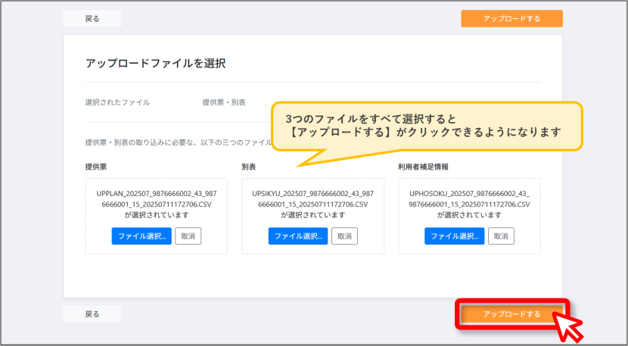Viewport: 628px width, 346px height.
Task: Click the top アップロードする button
Action: pyautogui.click(x=511, y=18)
